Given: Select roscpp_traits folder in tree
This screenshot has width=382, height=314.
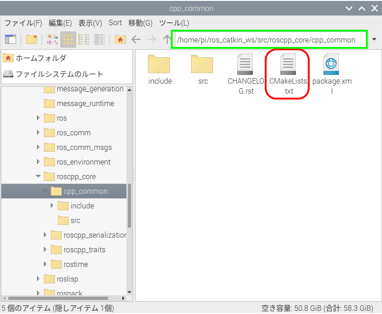Looking at the screenshot, I should [78, 250].
